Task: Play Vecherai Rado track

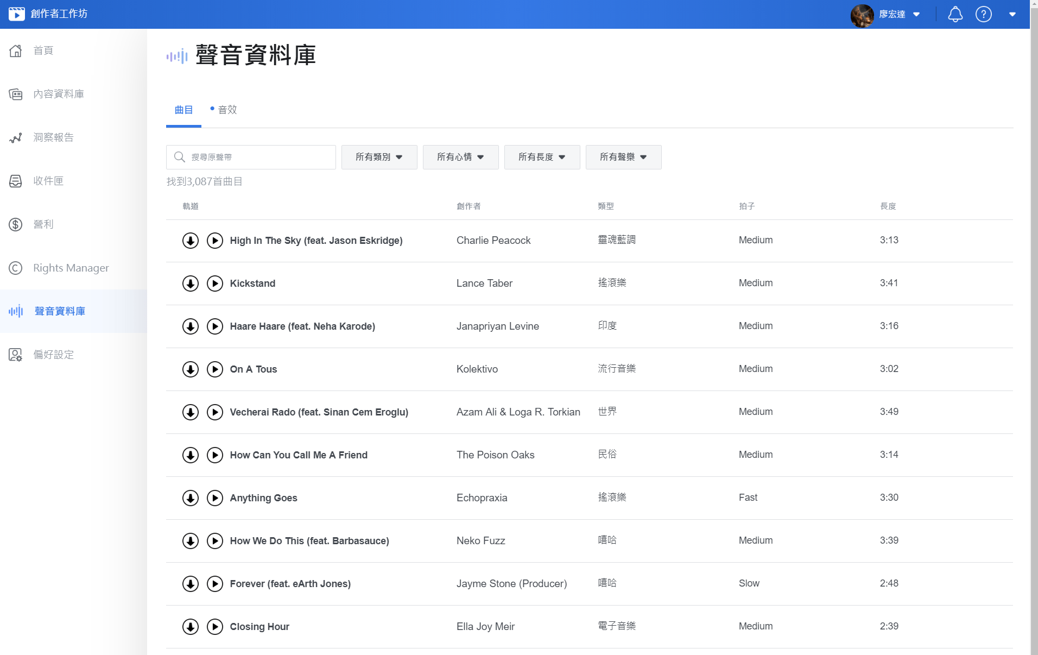Action: [x=215, y=412]
